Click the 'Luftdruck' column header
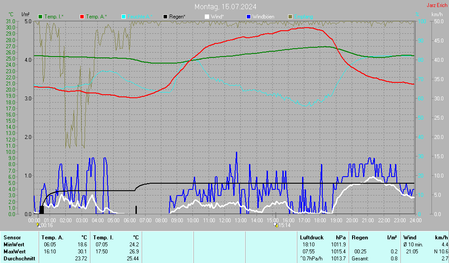This screenshot has width=449, height=263. tap(312, 238)
